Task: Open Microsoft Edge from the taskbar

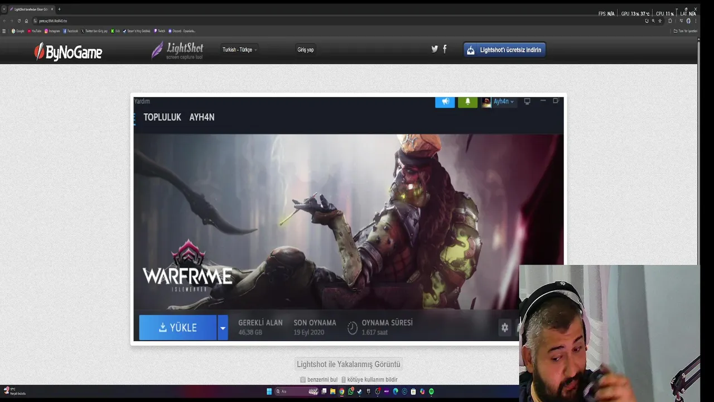Action: pos(395,391)
